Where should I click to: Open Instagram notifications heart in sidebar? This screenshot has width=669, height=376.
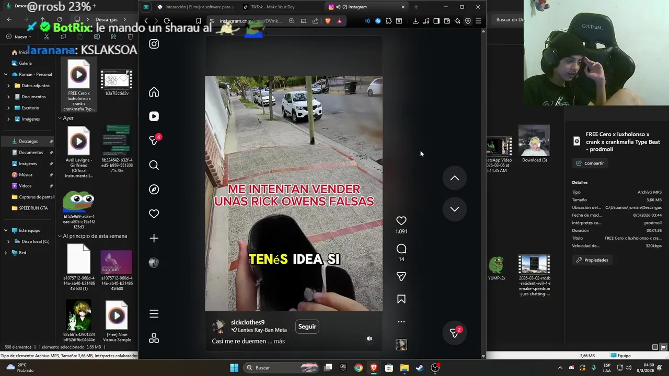[x=154, y=214]
